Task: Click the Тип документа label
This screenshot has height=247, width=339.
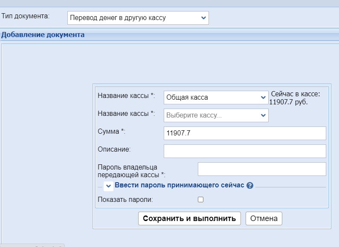Action: coord(26,16)
